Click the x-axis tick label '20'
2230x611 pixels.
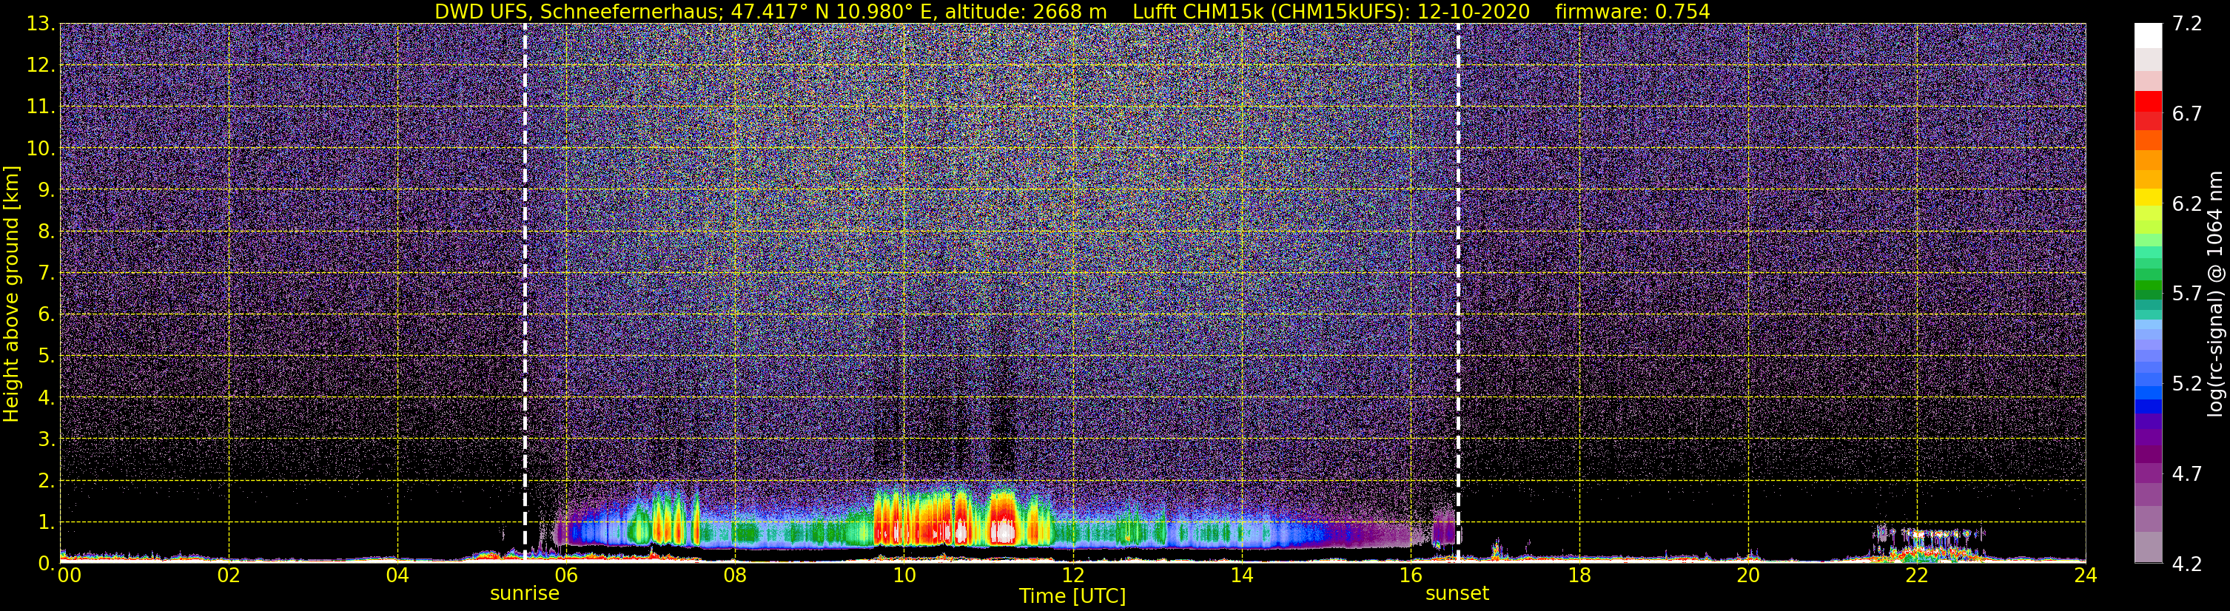pyautogui.click(x=1748, y=575)
